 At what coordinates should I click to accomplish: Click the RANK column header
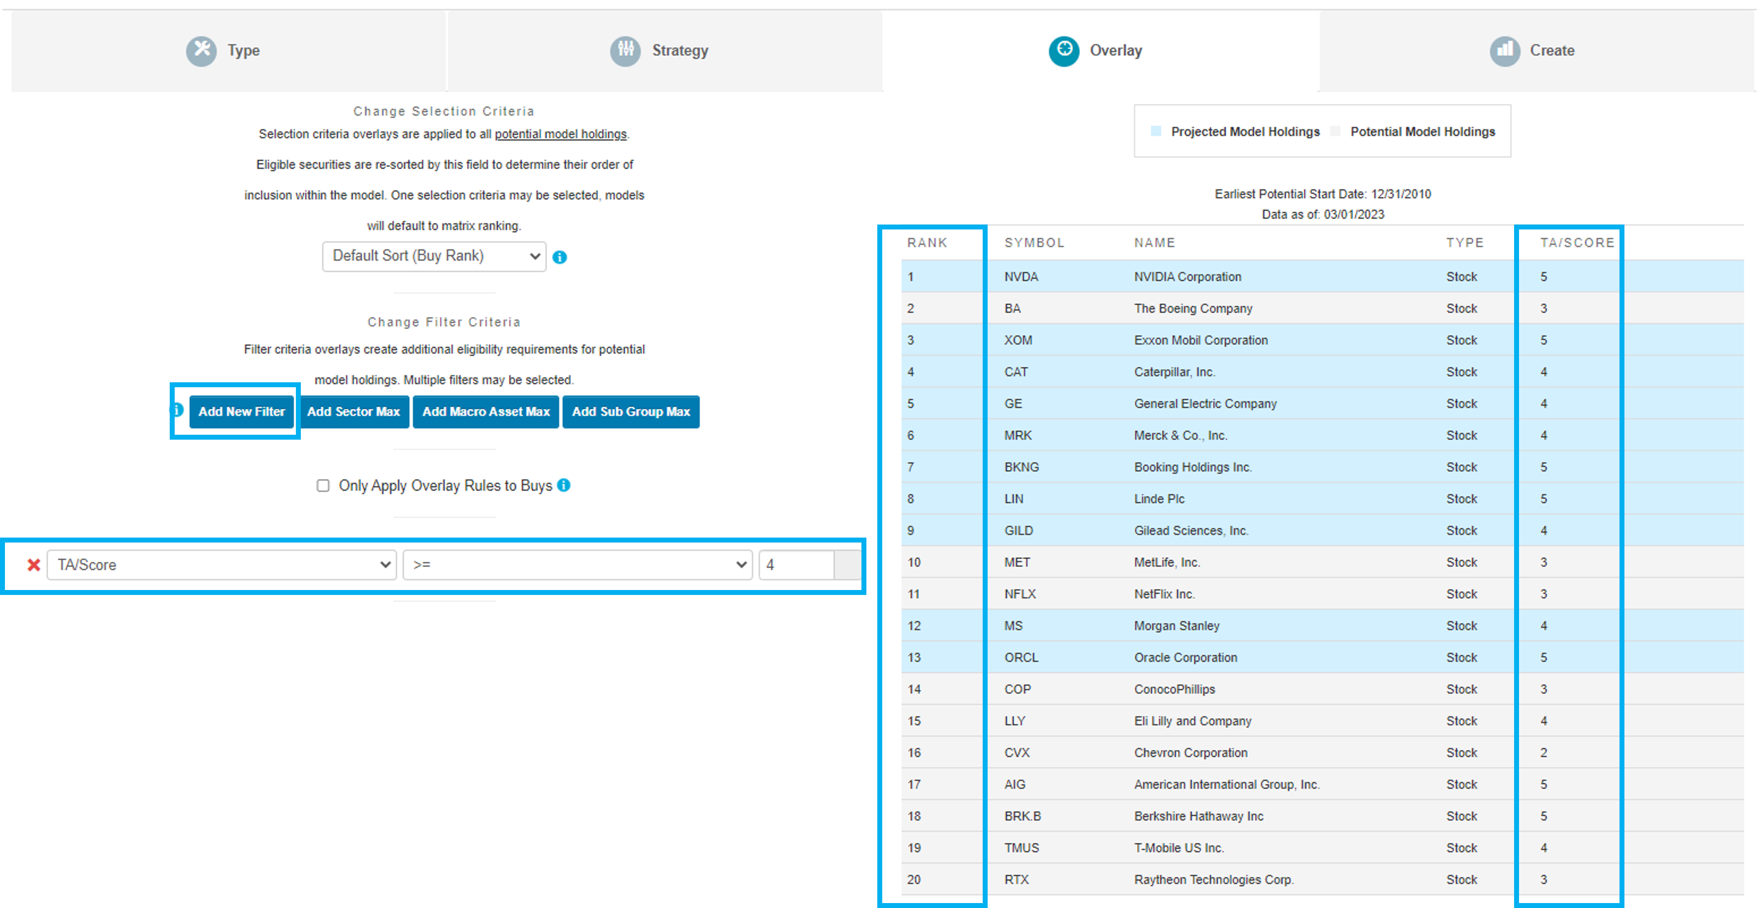tap(927, 242)
